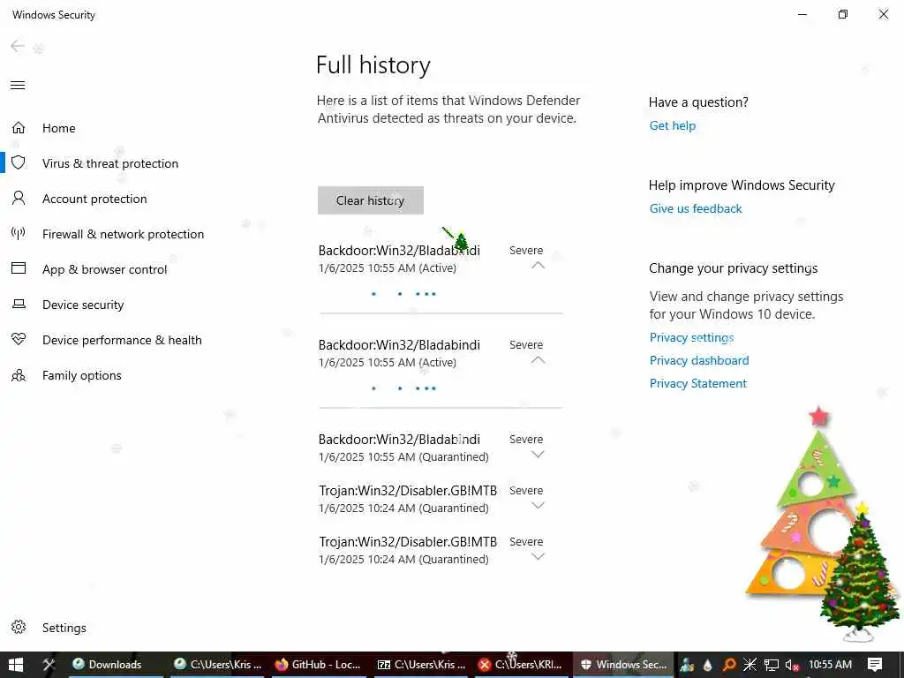Switch to GitHub Firefox taskbar window
904x678 pixels.
click(318, 665)
